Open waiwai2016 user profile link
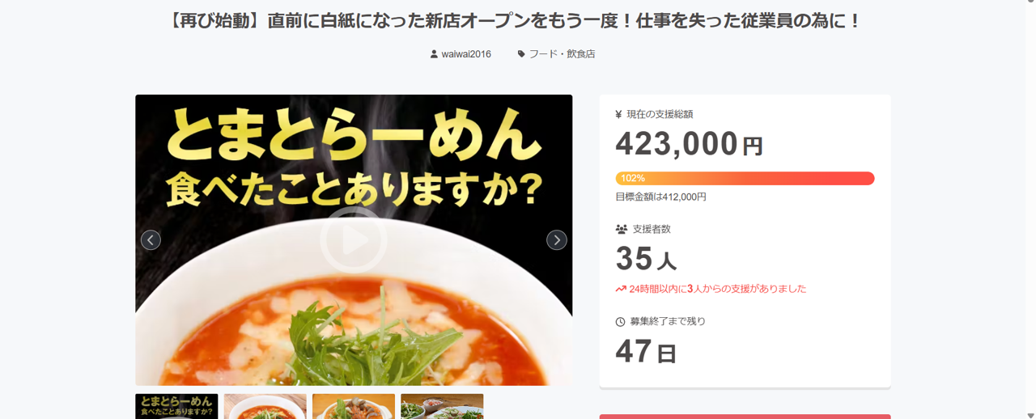Viewport: 1036px width, 419px height. [x=466, y=54]
